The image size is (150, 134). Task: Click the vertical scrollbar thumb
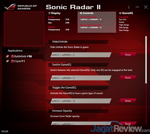click(146, 60)
